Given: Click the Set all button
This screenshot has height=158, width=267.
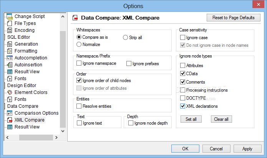Looking at the screenshot, I should pos(191,119).
